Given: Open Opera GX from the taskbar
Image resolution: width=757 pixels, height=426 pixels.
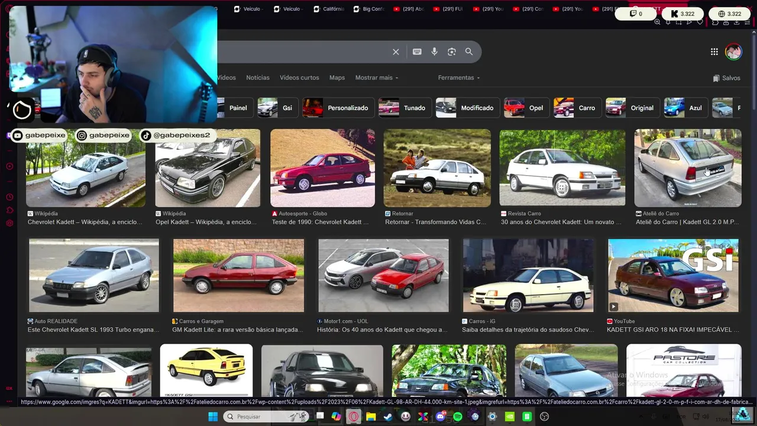Looking at the screenshot, I should click(354, 417).
